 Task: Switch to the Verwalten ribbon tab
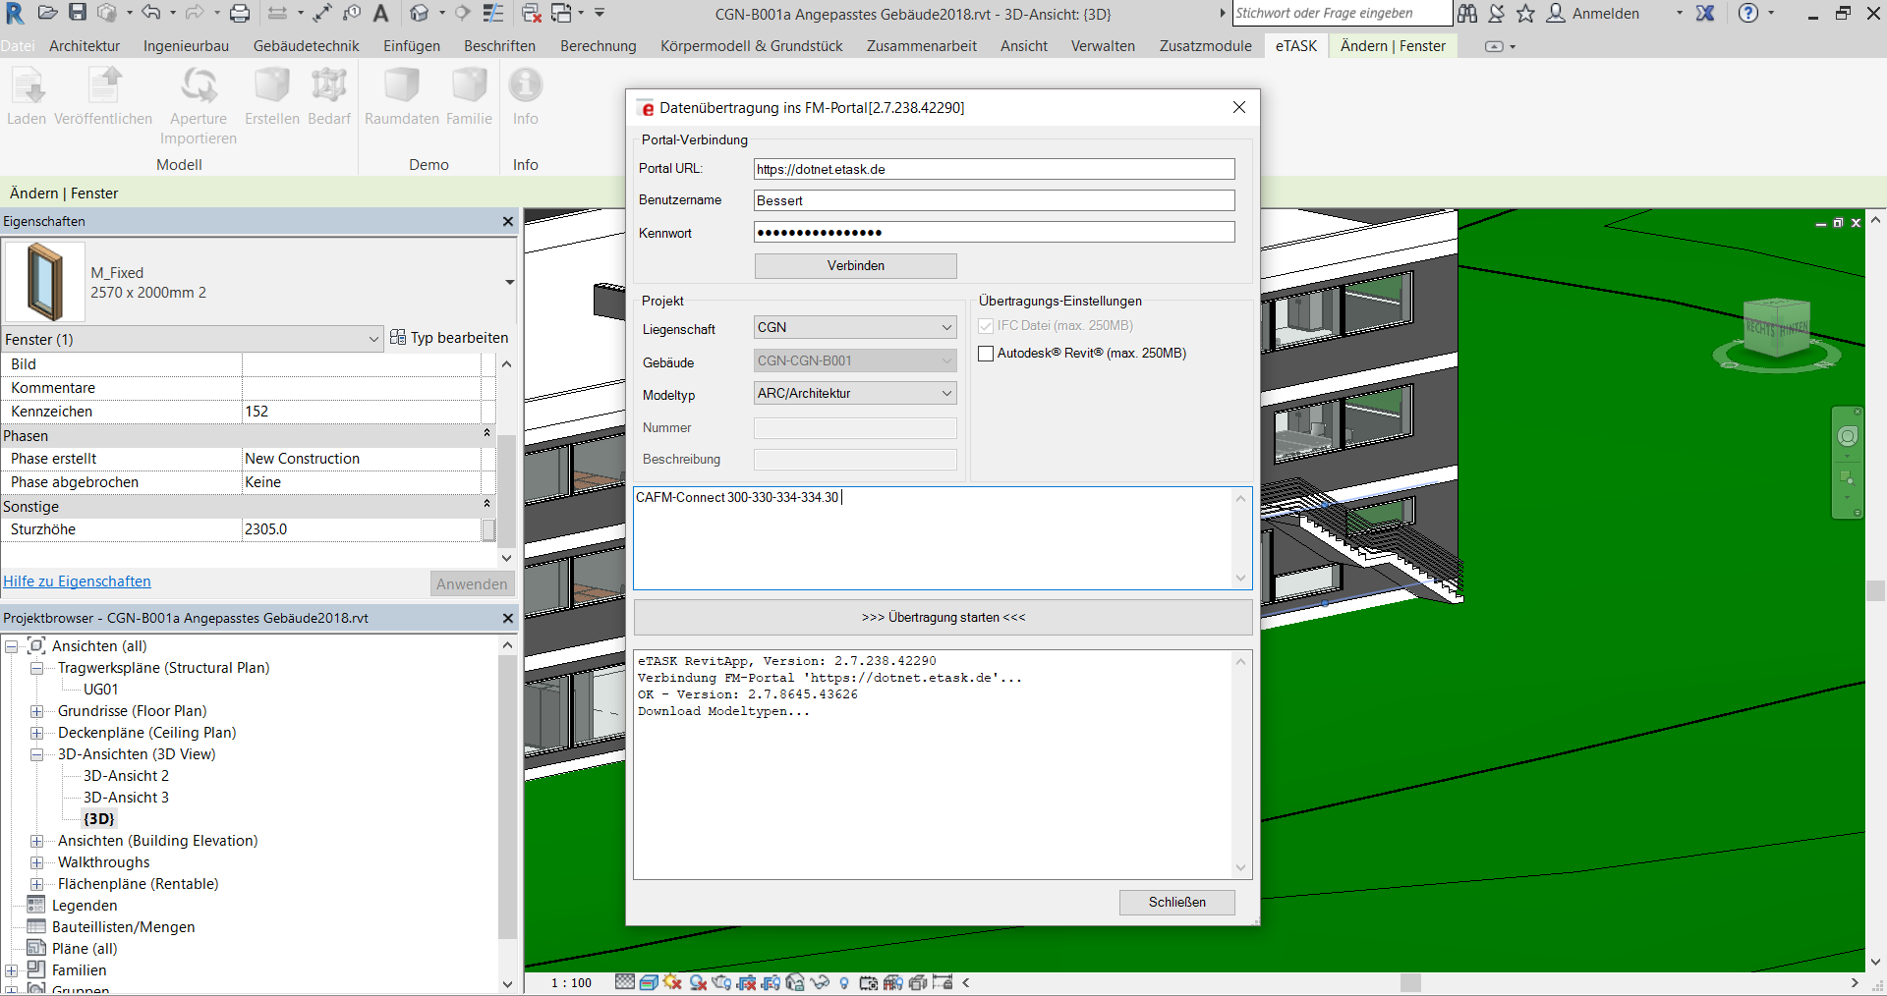tap(1103, 46)
